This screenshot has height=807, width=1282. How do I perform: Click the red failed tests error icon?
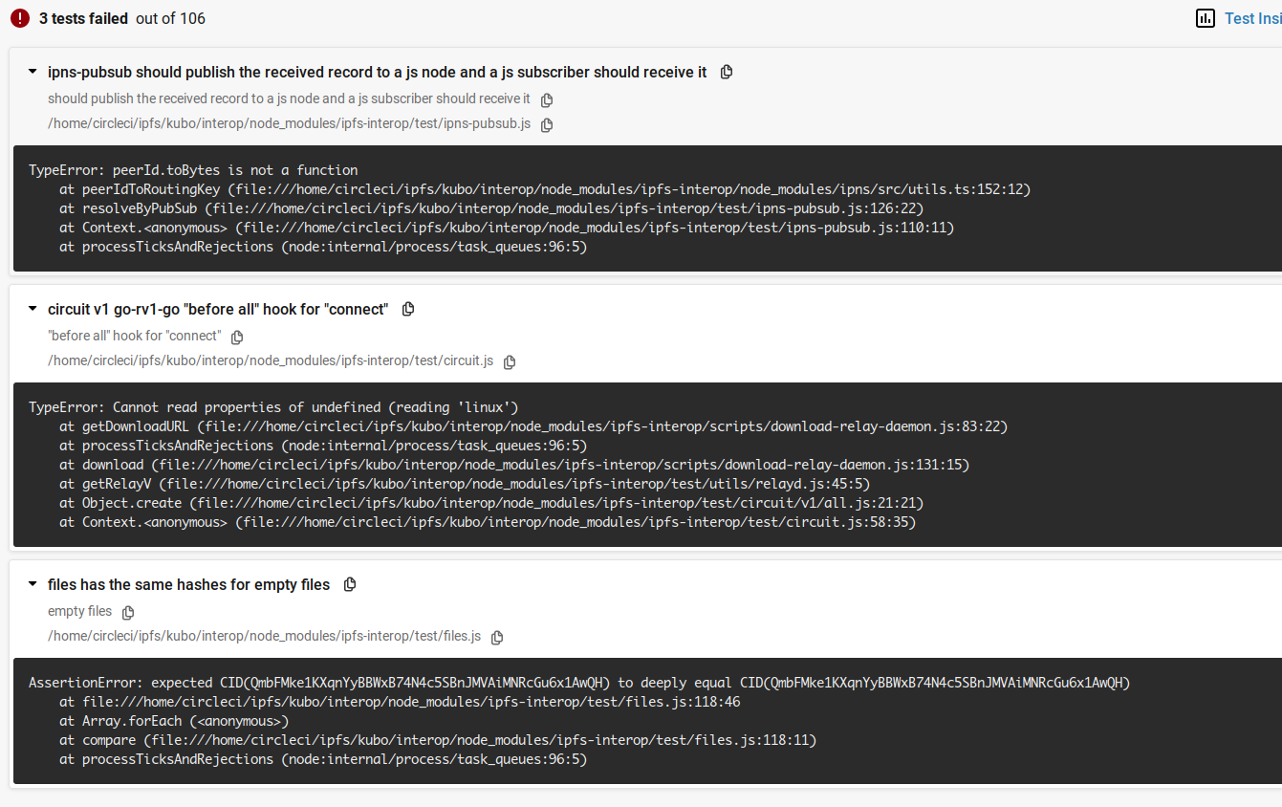tap(20, 18)
